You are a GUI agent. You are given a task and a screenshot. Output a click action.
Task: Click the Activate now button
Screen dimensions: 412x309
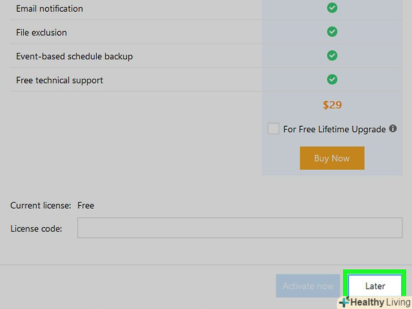(308, 286)
